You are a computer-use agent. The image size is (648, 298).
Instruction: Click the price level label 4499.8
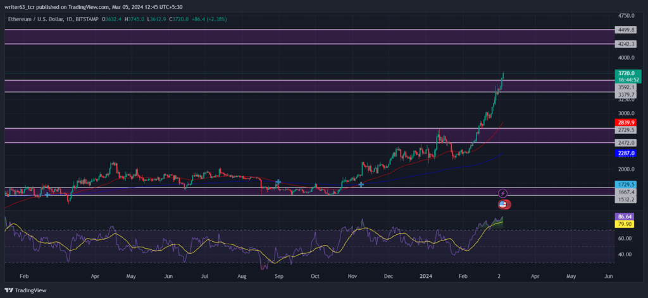tap(626, 30)
